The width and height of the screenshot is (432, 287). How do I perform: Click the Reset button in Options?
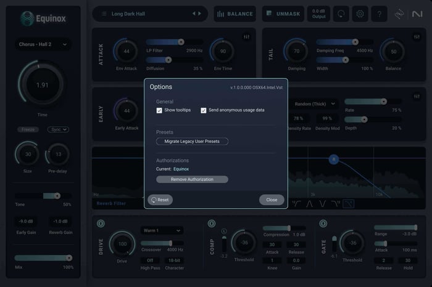pos(160,200)
